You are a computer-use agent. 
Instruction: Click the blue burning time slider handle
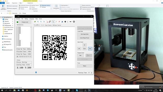[36, 72]
